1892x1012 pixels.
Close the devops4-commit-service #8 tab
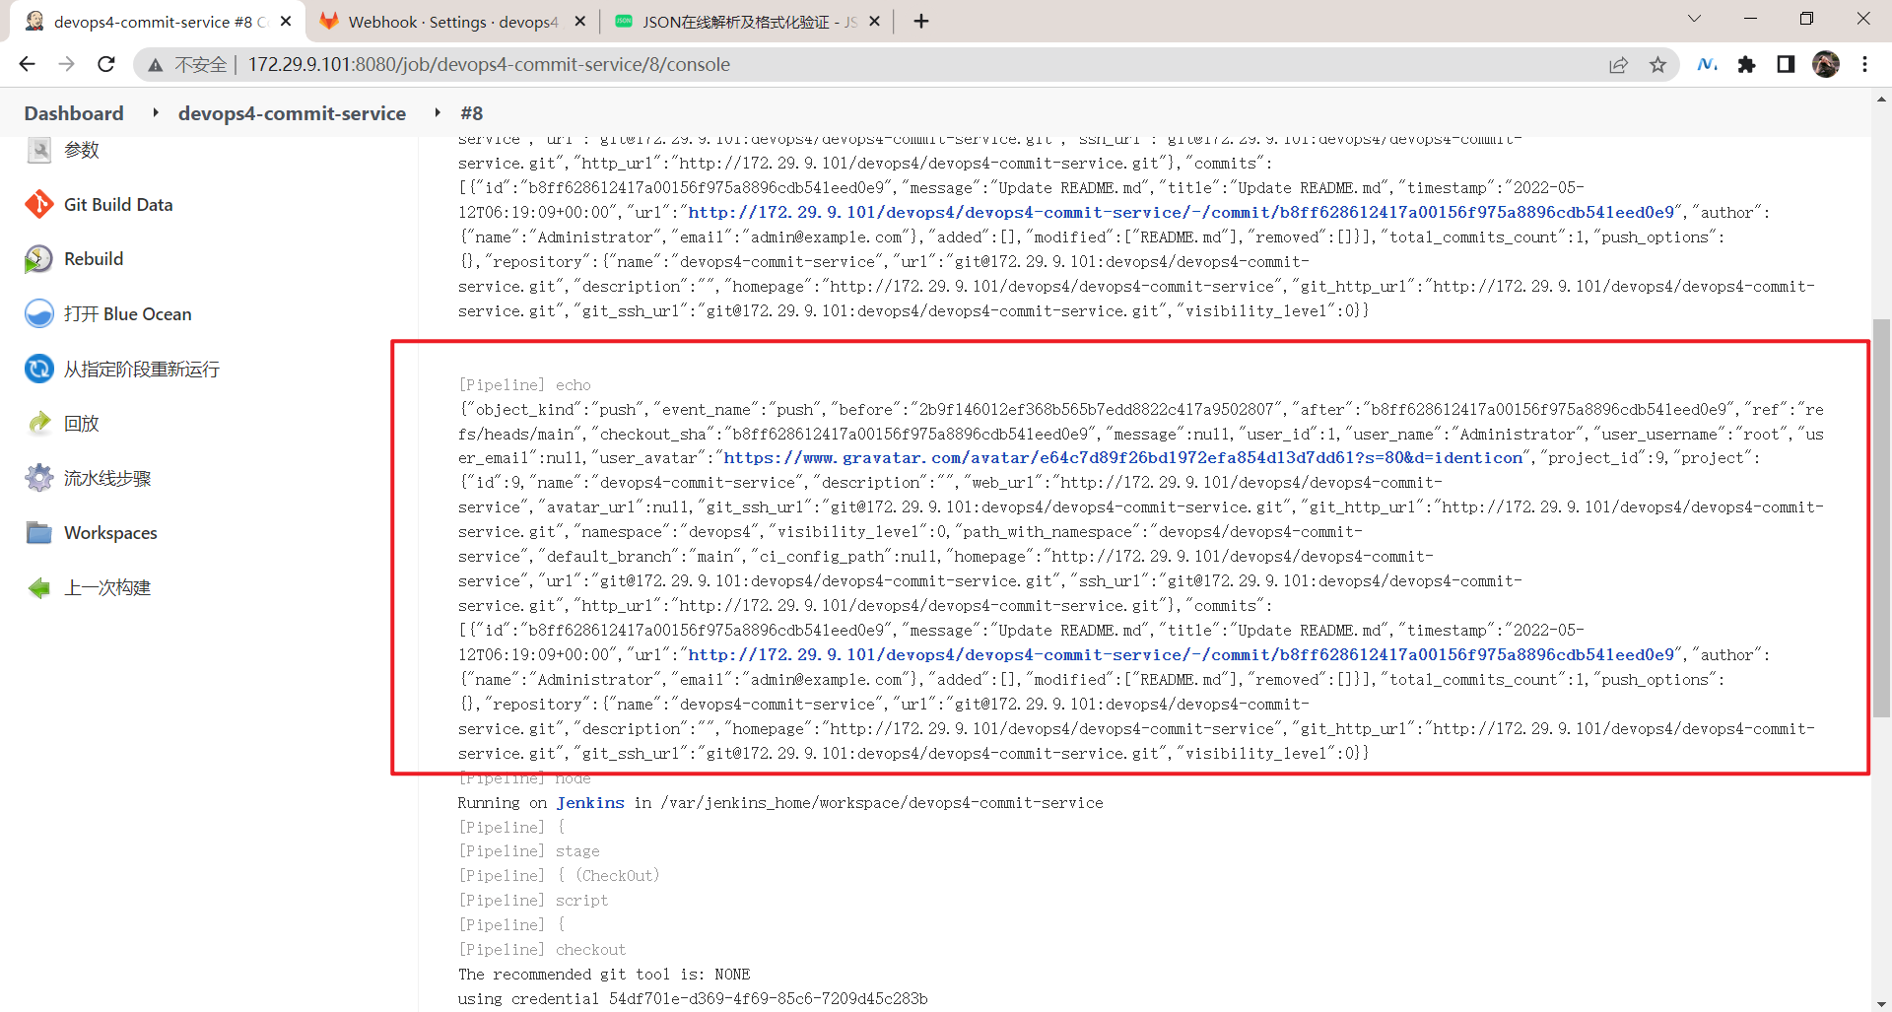click(x=286, y=22)
